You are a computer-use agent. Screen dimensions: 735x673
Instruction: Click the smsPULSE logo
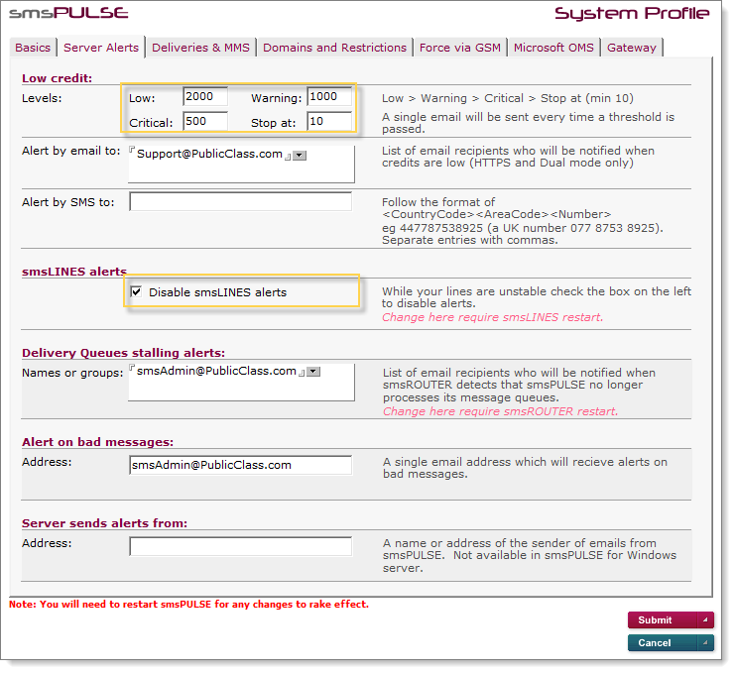pos(68,13)
